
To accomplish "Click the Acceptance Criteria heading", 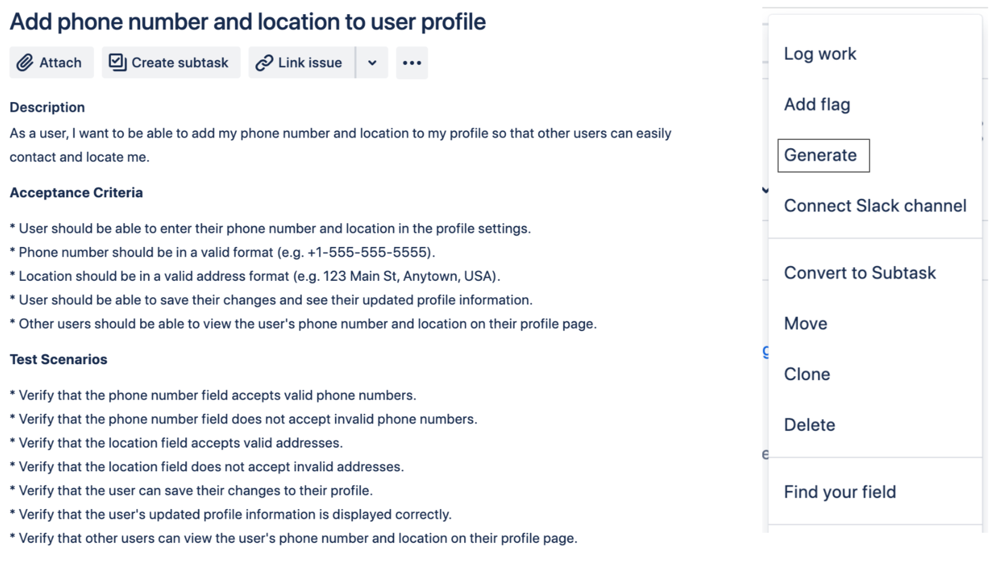I will coord(76,193).
